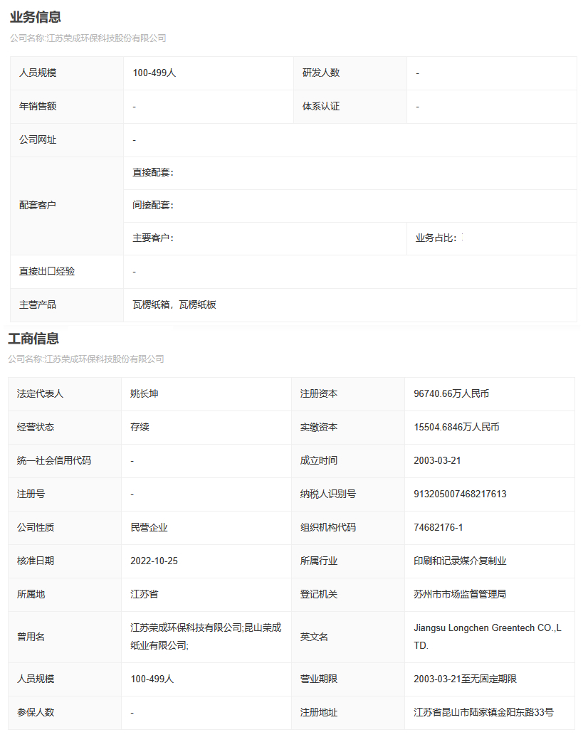Click the 主营产品 label cell

click(x=67, y=305)
